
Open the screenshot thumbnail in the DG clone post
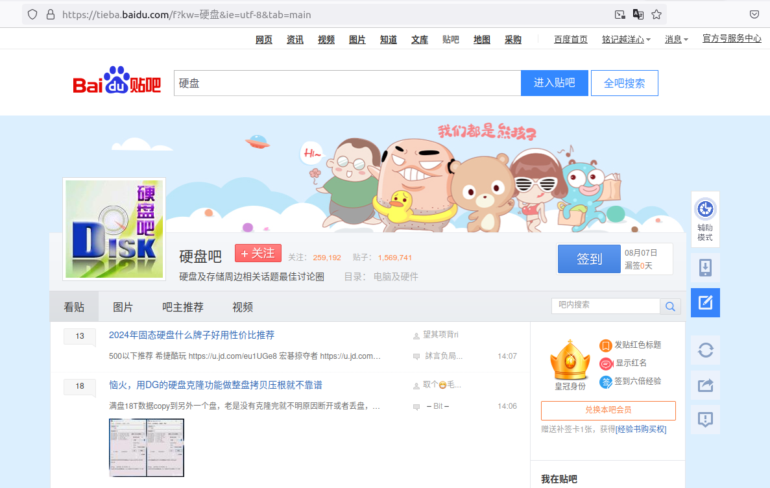coord(147,448)
